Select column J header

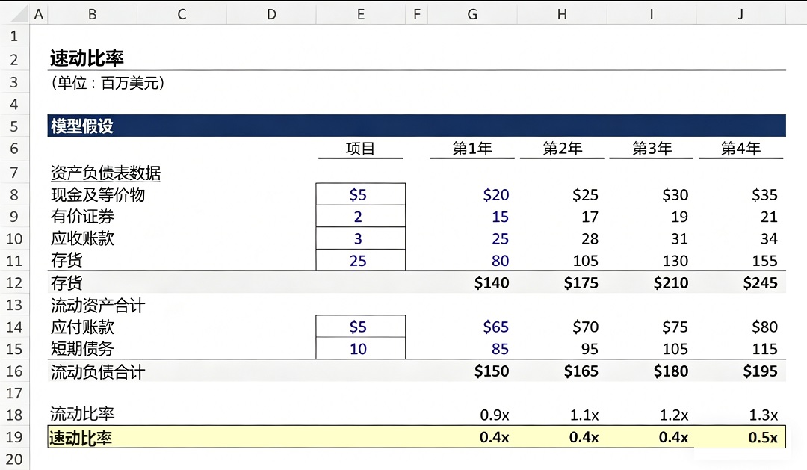click(x=740, y=14)
